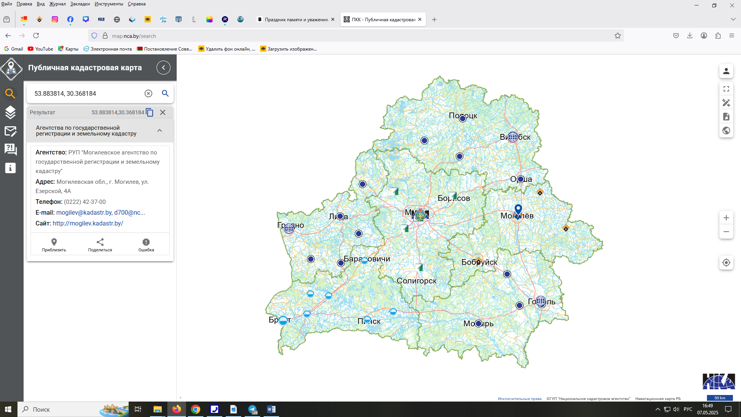
Task: Enter fullscreen map mode
Action: click(x=726, y=89)
